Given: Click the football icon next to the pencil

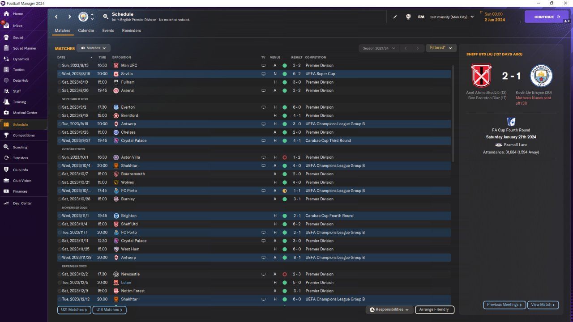Looking at the screenshot, I should click(x=408, y=17).
